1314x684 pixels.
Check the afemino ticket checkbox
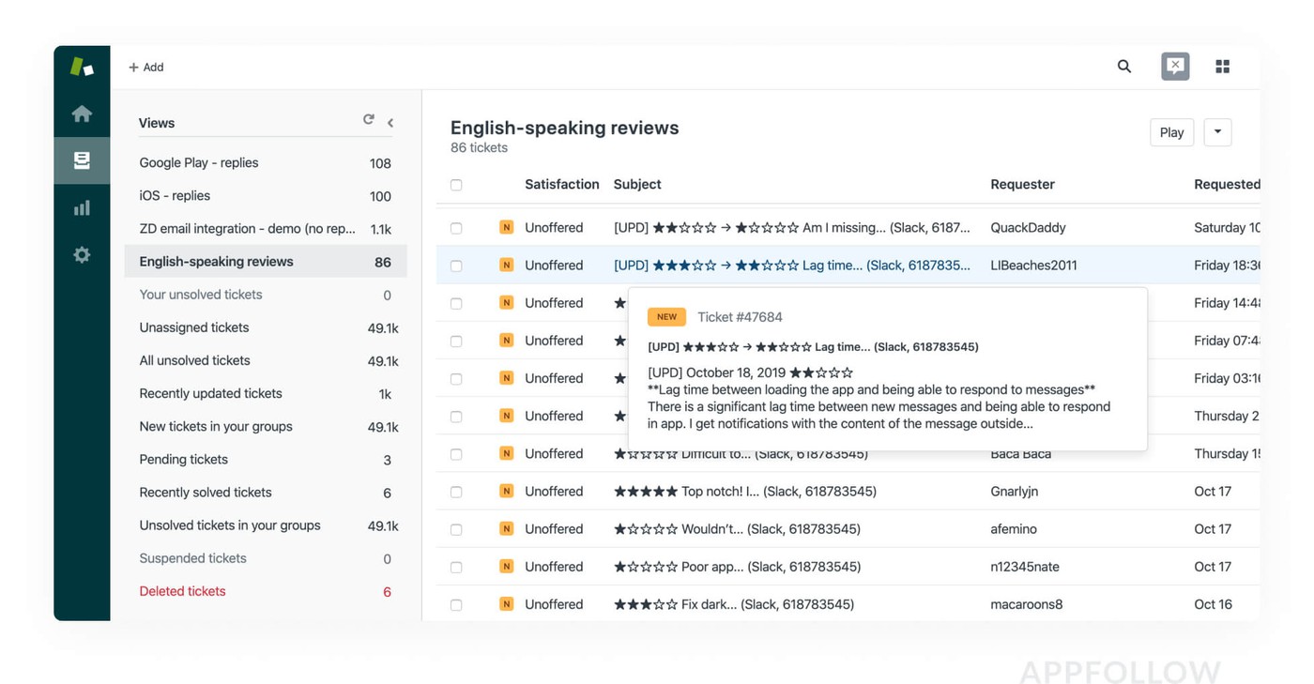pos(456,529)
